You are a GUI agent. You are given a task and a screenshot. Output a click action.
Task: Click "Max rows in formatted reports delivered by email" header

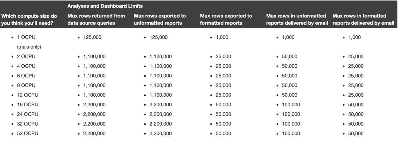363,20
